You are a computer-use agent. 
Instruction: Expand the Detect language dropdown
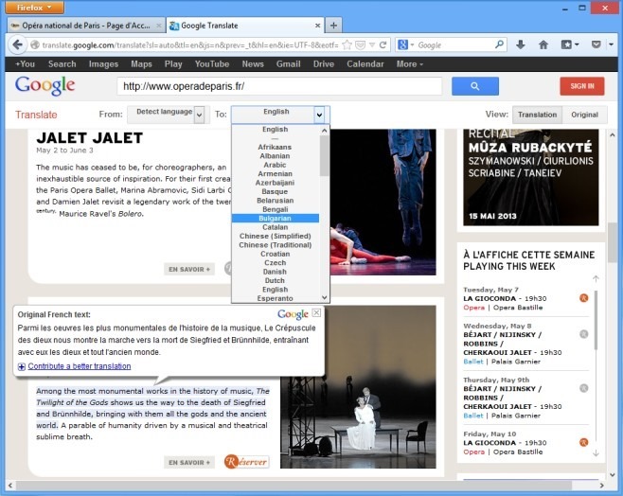pos(200,115)
